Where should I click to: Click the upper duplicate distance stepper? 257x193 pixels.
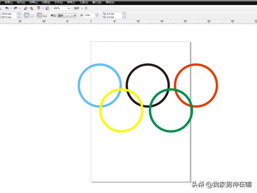coord(124,14)
